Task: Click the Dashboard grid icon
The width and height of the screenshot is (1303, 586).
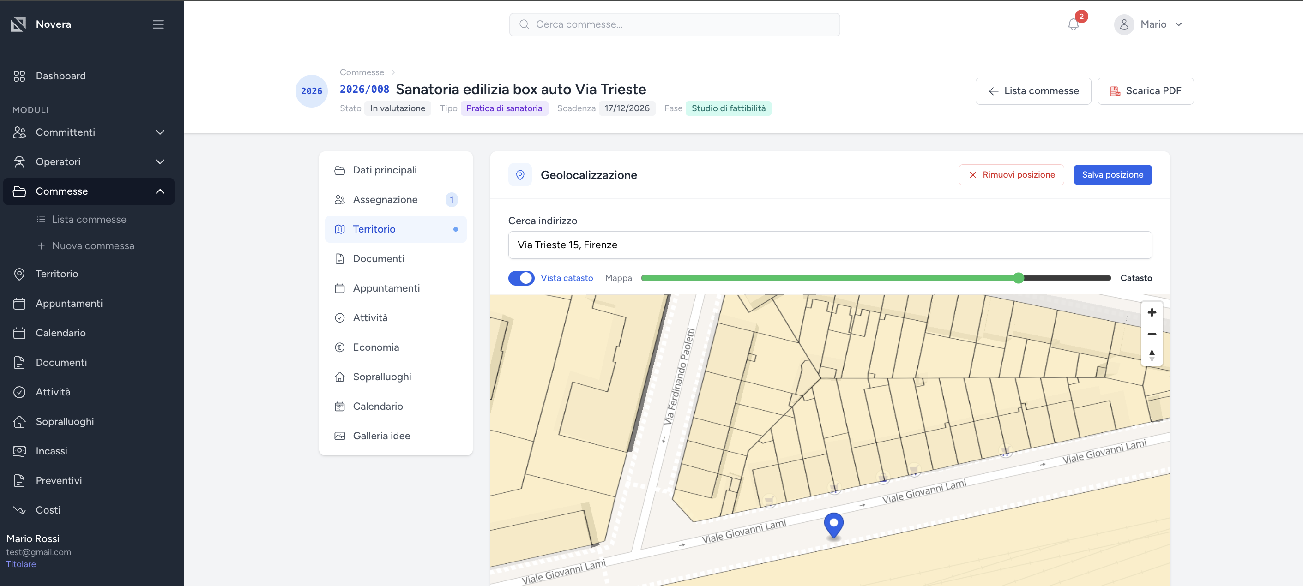Action: coord(19,76)
